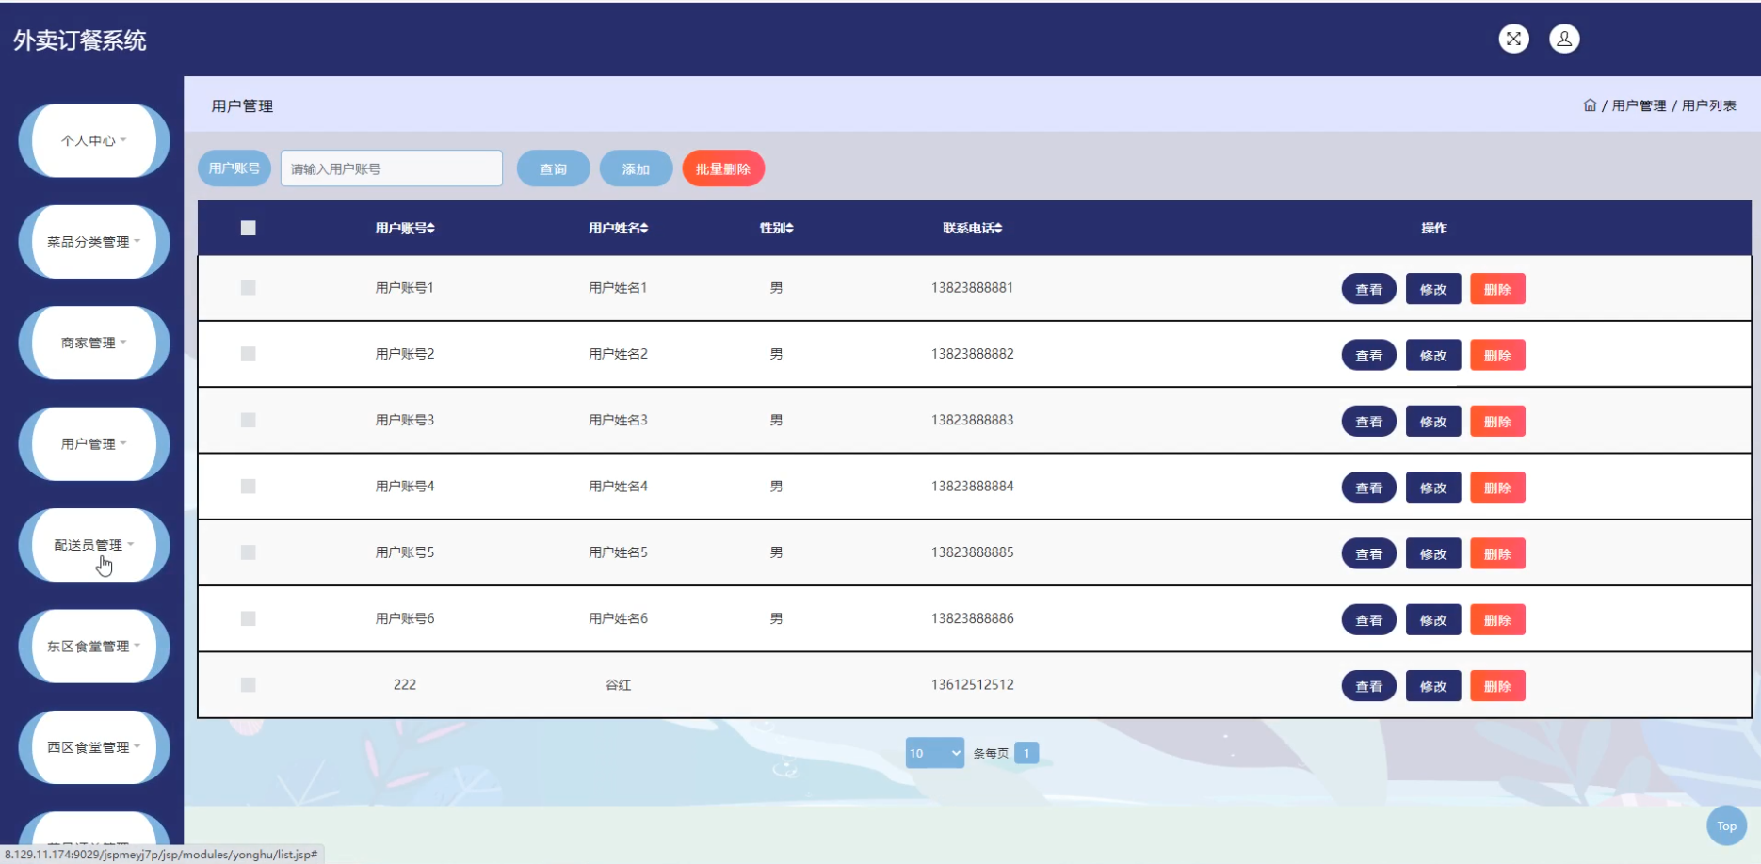1761x864 pixels.
Task: Click the 用户账号 filter label button
Action: [x=234, y=168]
